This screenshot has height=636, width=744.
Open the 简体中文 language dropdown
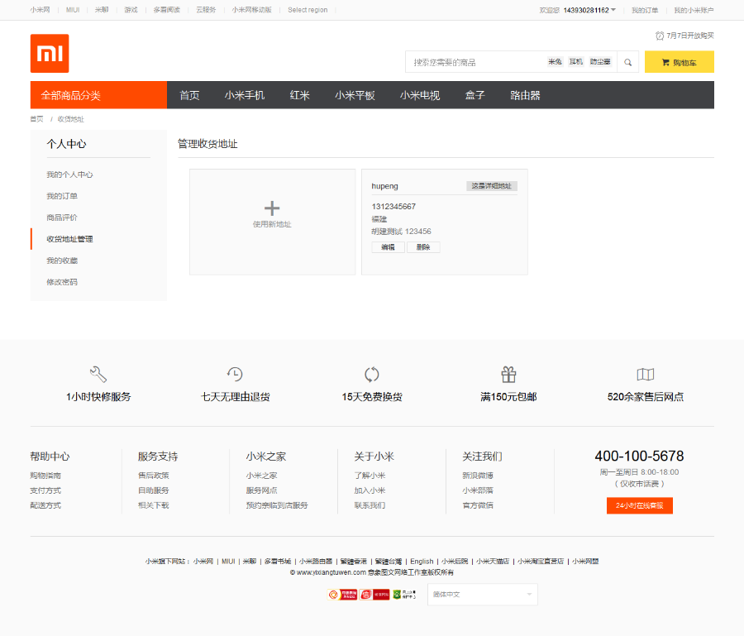(482, 594)
